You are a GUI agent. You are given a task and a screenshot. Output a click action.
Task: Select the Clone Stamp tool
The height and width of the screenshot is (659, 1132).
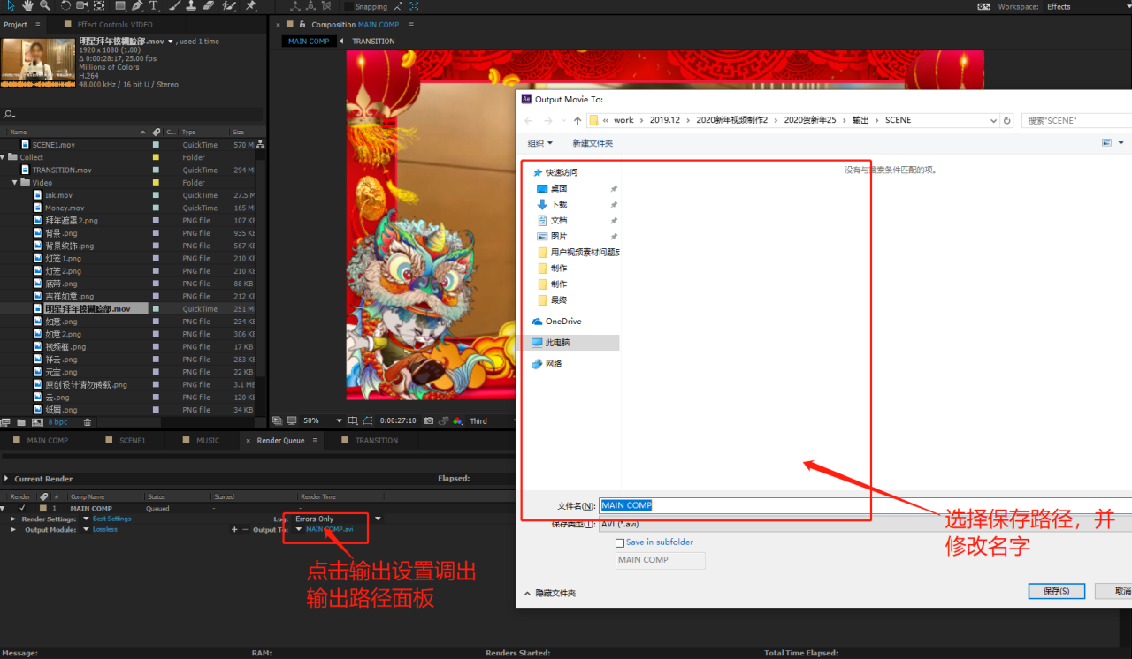[x=191, y=5]
